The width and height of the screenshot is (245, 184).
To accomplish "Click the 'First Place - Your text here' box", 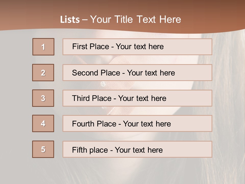I will [x=137, y=47].
